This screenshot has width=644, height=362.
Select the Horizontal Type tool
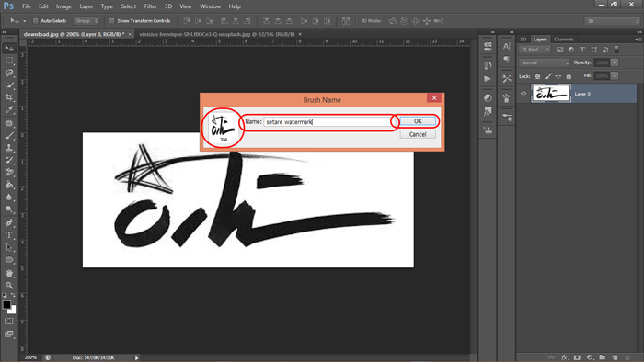click(x=9, y=235)
